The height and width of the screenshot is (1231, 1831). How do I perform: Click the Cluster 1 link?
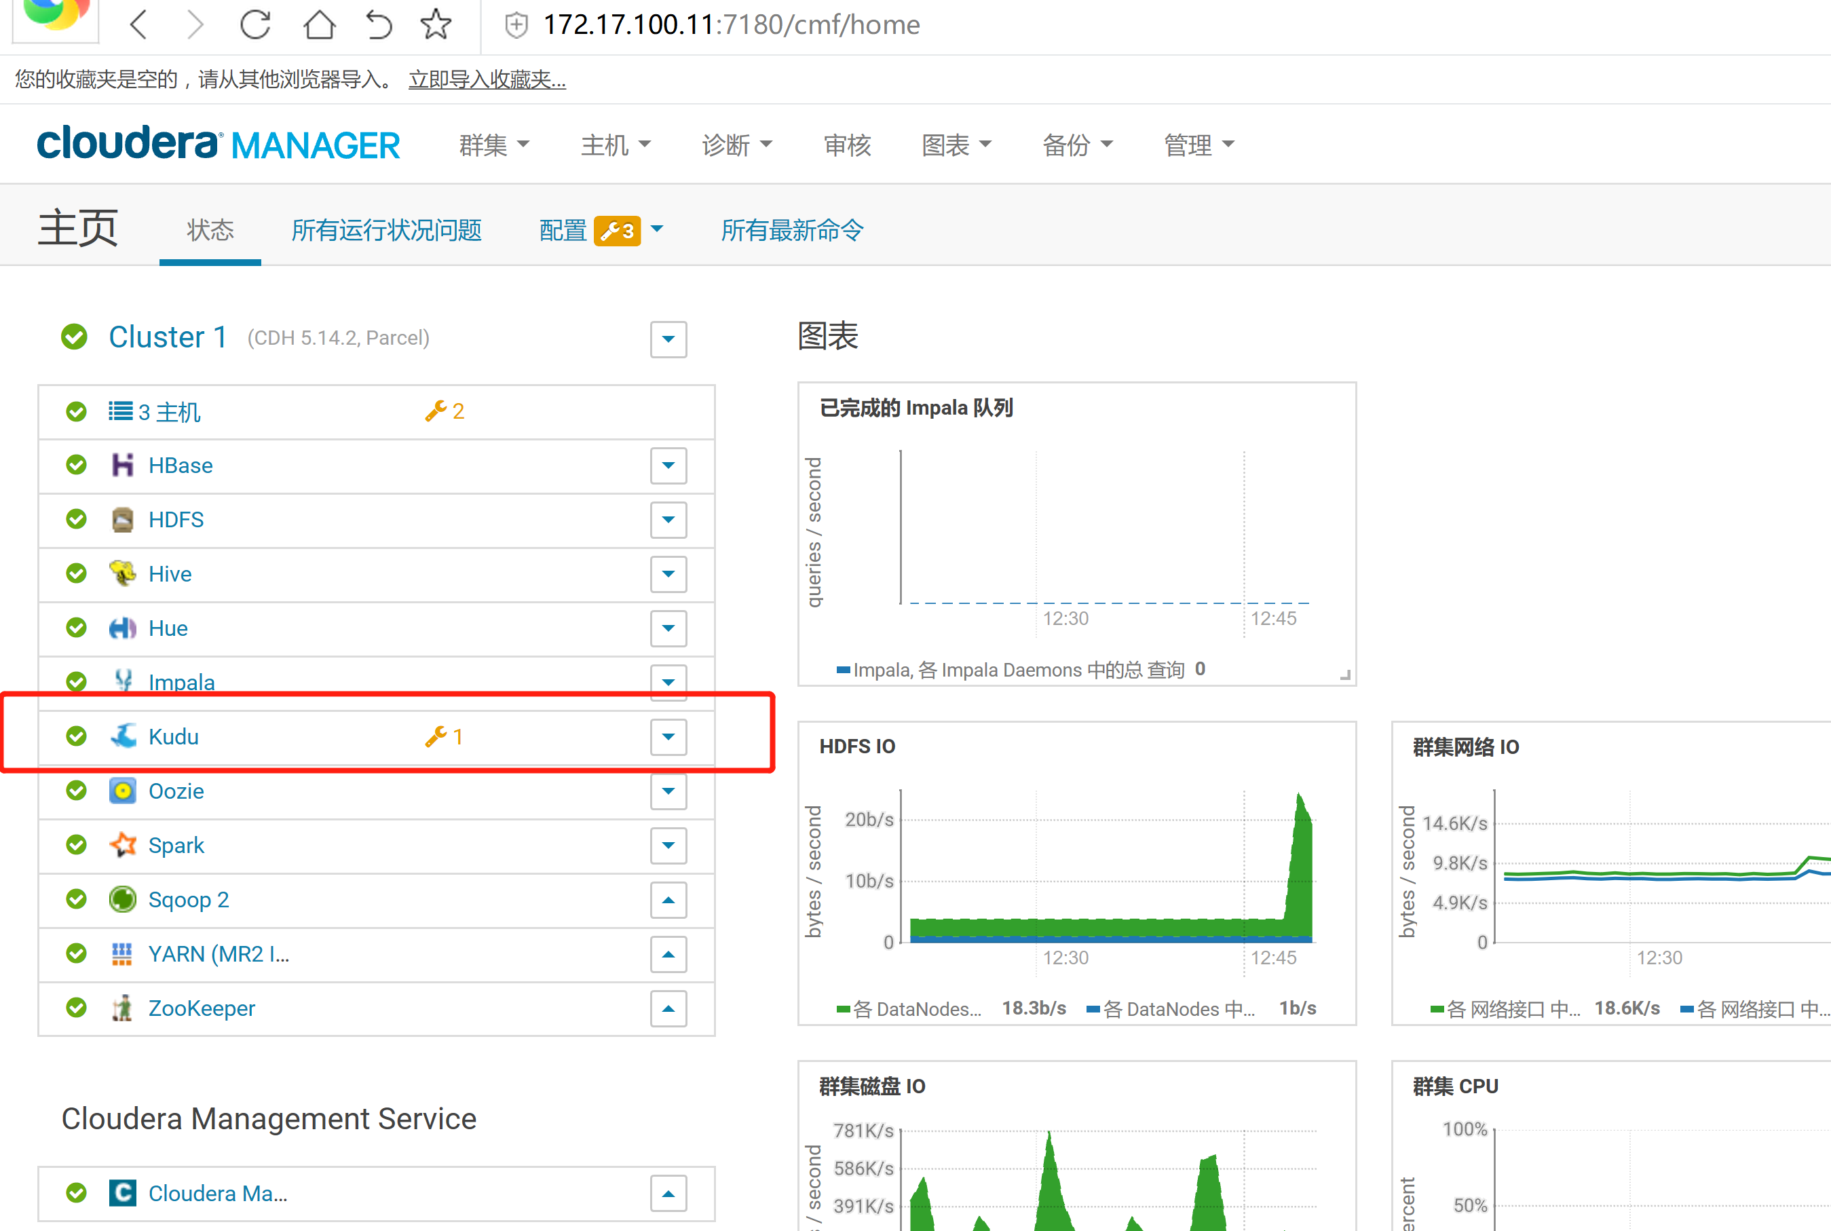tap(168, 337)
